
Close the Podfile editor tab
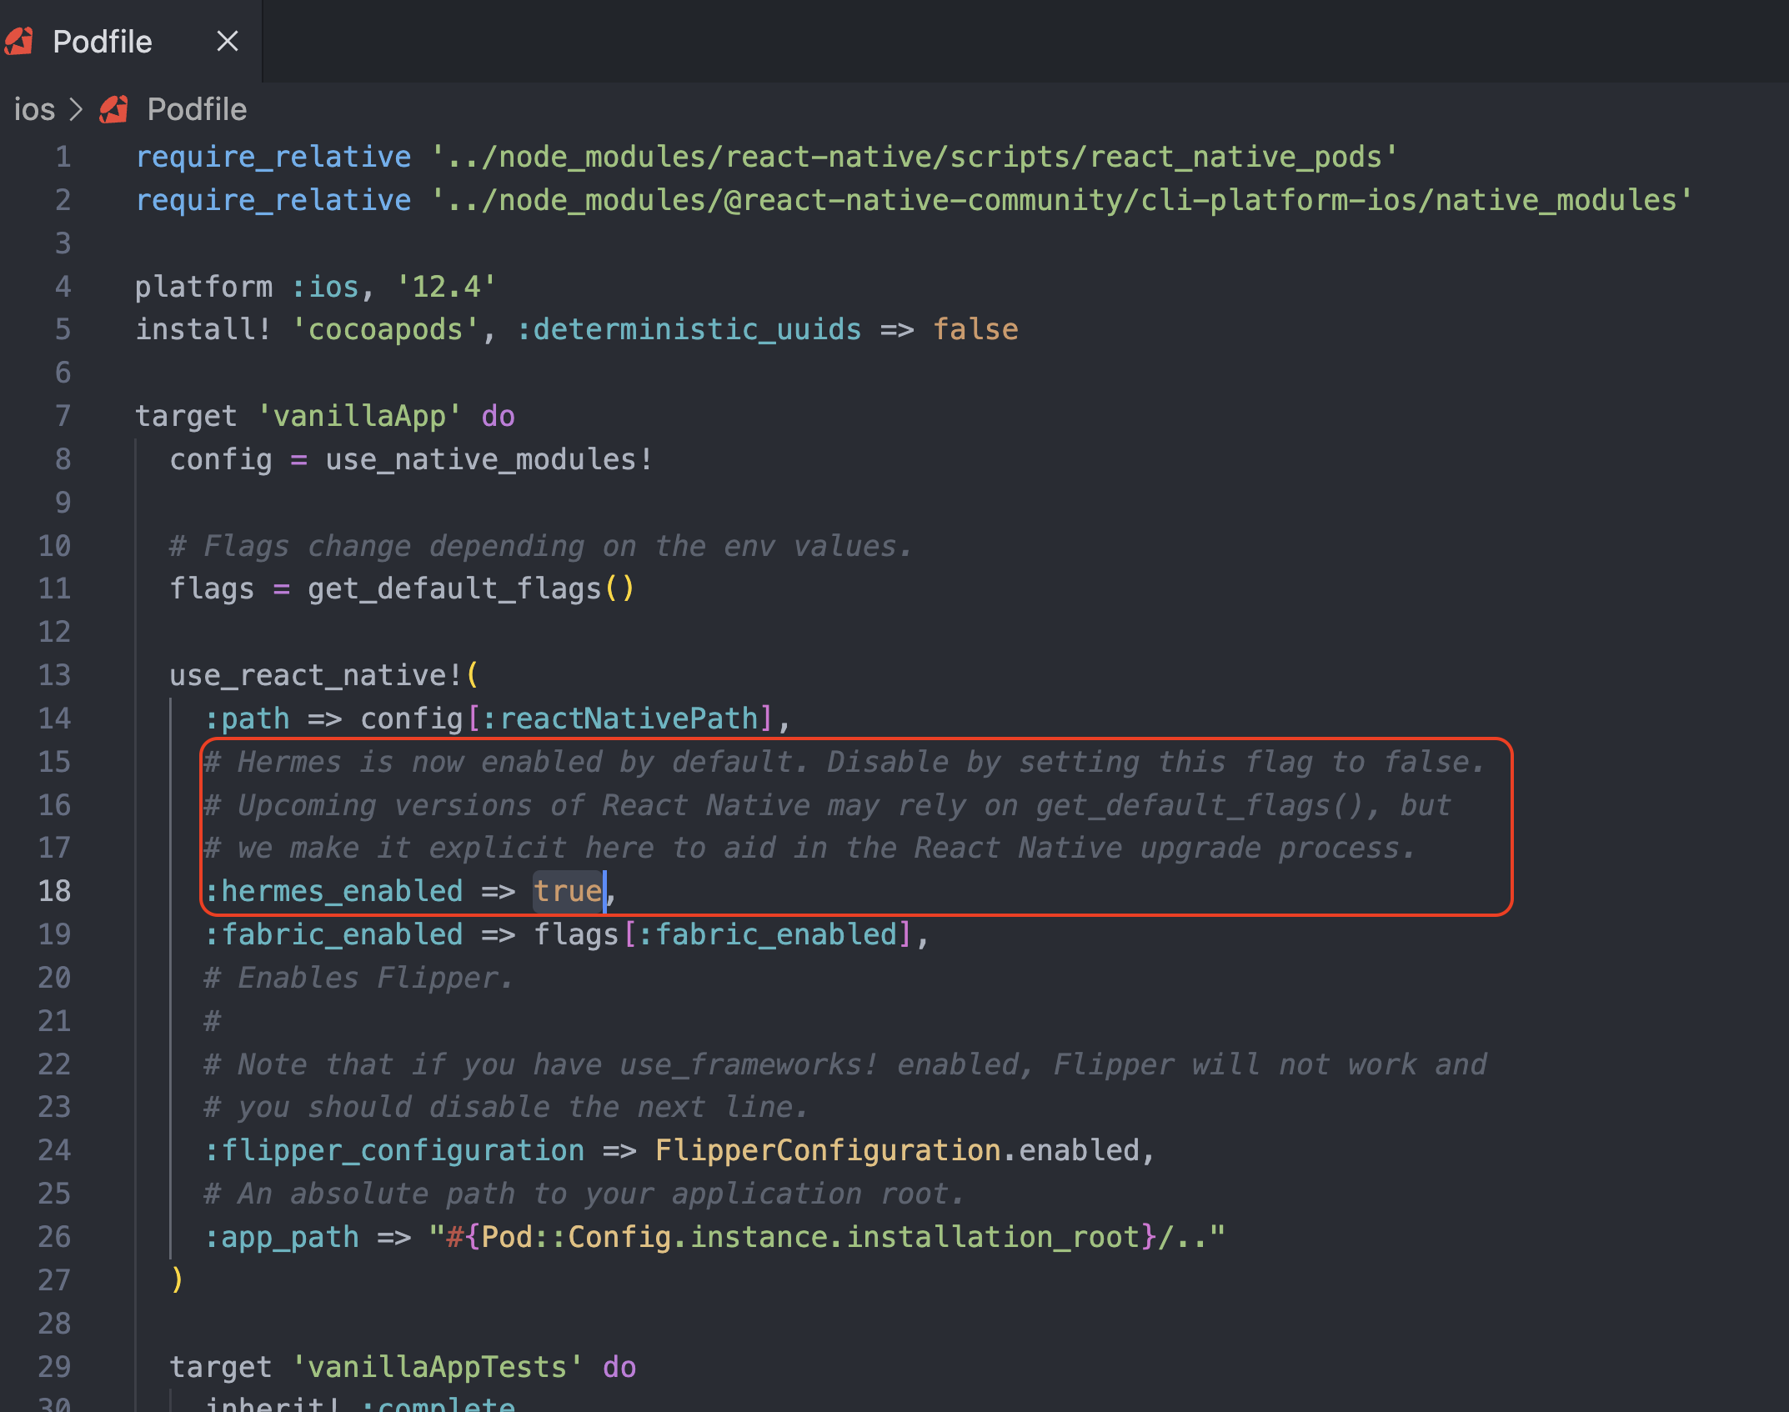pyautogui.click(x=227, y=41)
